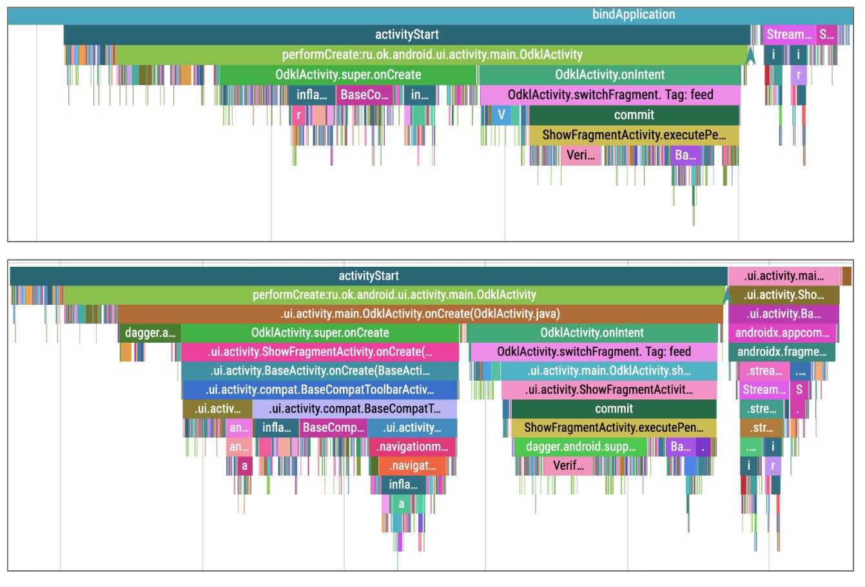Click the purple r slice in top trace
The width and height of the screenshot is (865, 587).
click(799, 75)
